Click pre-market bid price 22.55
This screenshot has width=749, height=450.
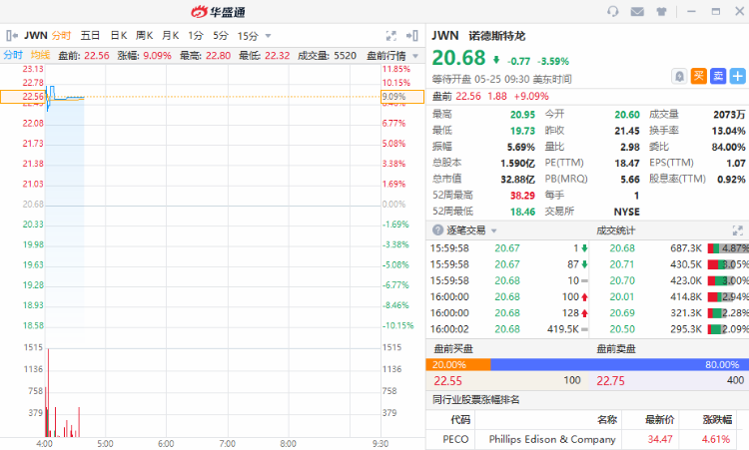(447, 381)
